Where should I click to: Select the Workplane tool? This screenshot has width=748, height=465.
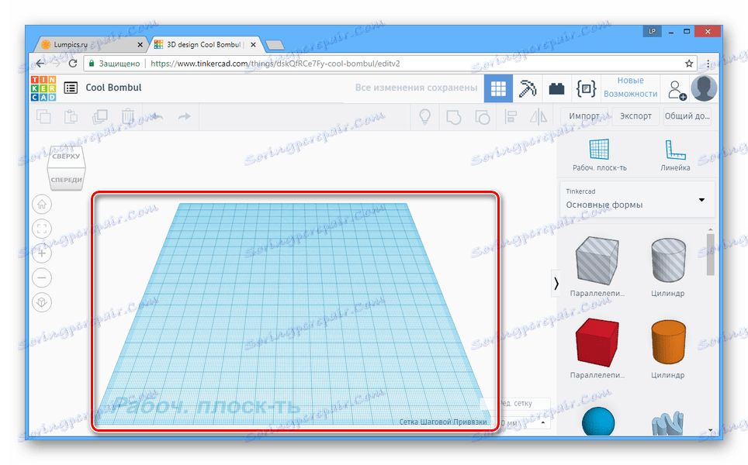(x=599, y=155)
